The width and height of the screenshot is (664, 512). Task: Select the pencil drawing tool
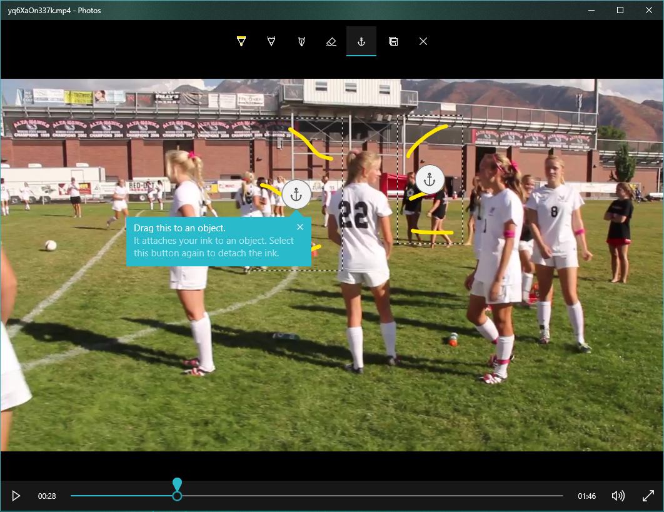pos(271,41)
